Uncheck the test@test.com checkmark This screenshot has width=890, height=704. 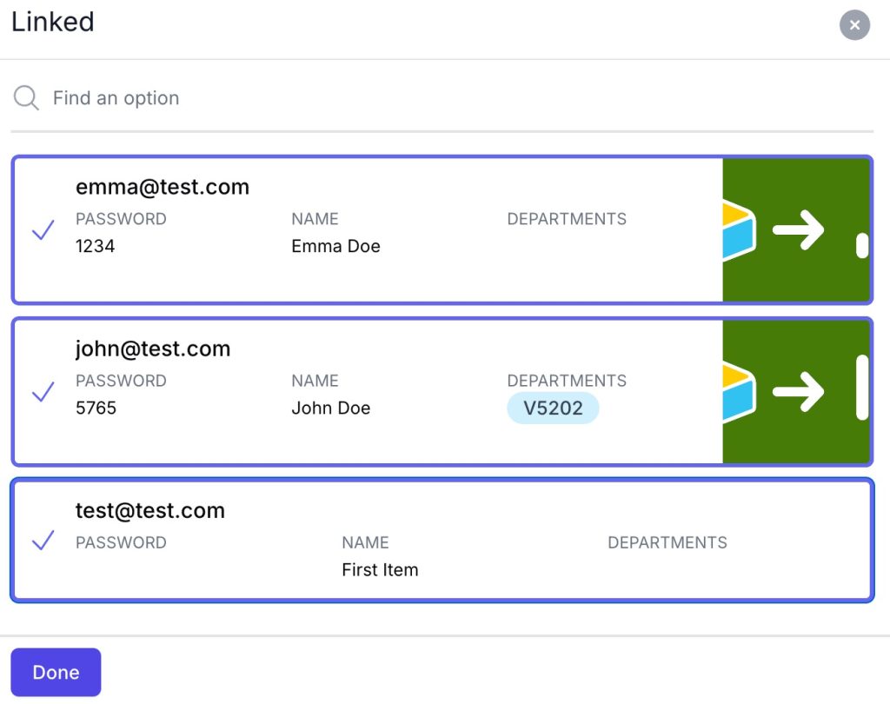pyautogui.click(x=43, y=540)
